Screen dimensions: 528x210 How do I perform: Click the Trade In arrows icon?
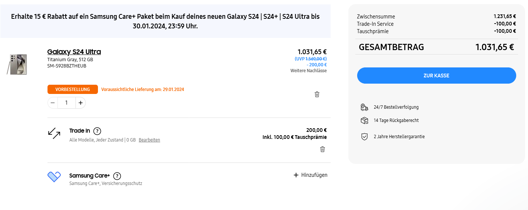54,133
